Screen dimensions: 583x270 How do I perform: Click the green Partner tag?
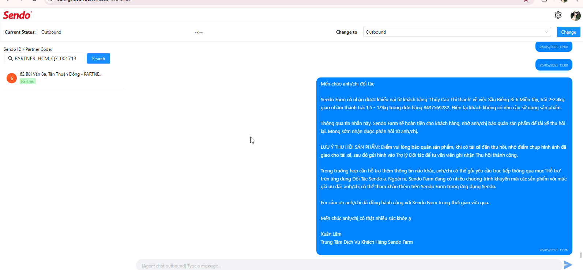pyautogui.click(x=28, y=81)
